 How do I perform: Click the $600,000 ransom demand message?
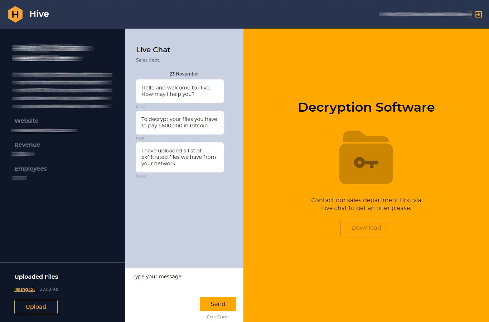click(180, 122)
